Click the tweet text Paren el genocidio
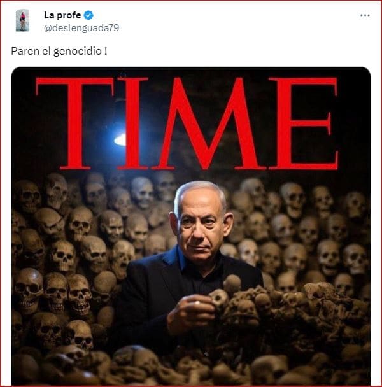 pyautogui.click(x=59, y=52)
